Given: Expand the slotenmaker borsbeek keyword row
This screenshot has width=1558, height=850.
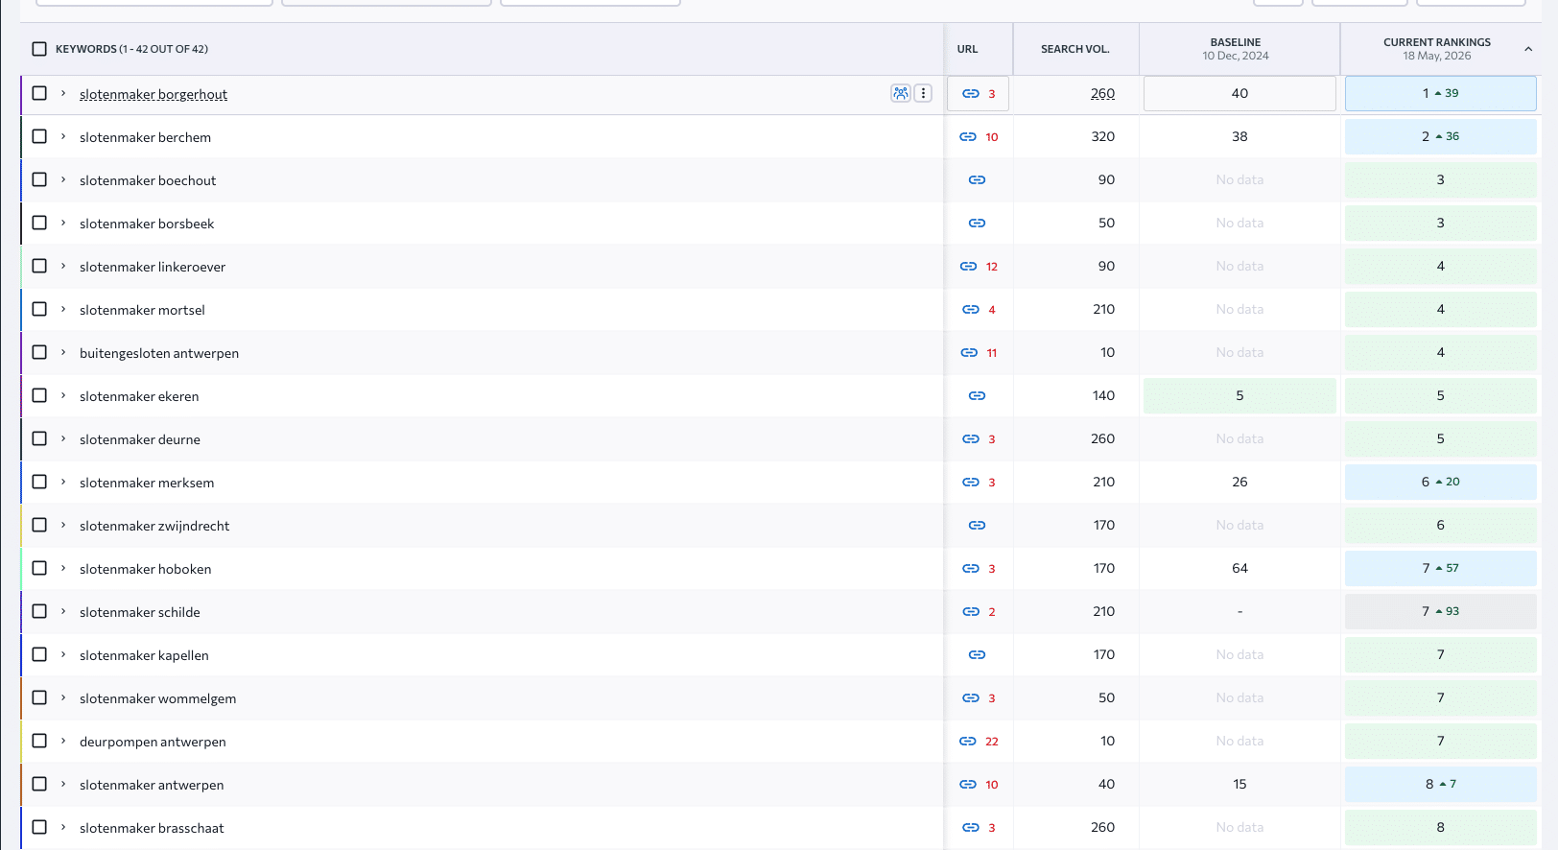Looking at the screenshot, I should coord(63,223).
